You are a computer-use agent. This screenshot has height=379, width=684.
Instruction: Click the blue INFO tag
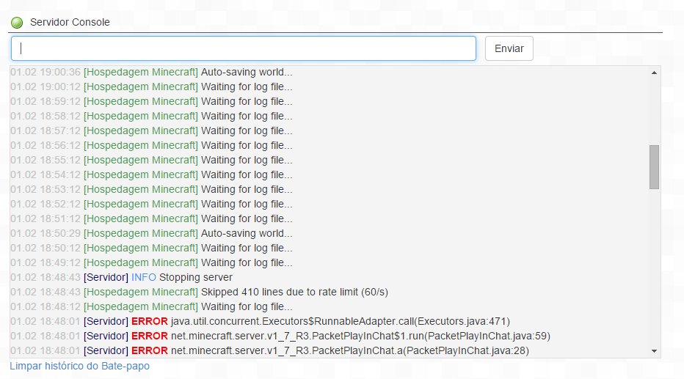tap(144, 278)
